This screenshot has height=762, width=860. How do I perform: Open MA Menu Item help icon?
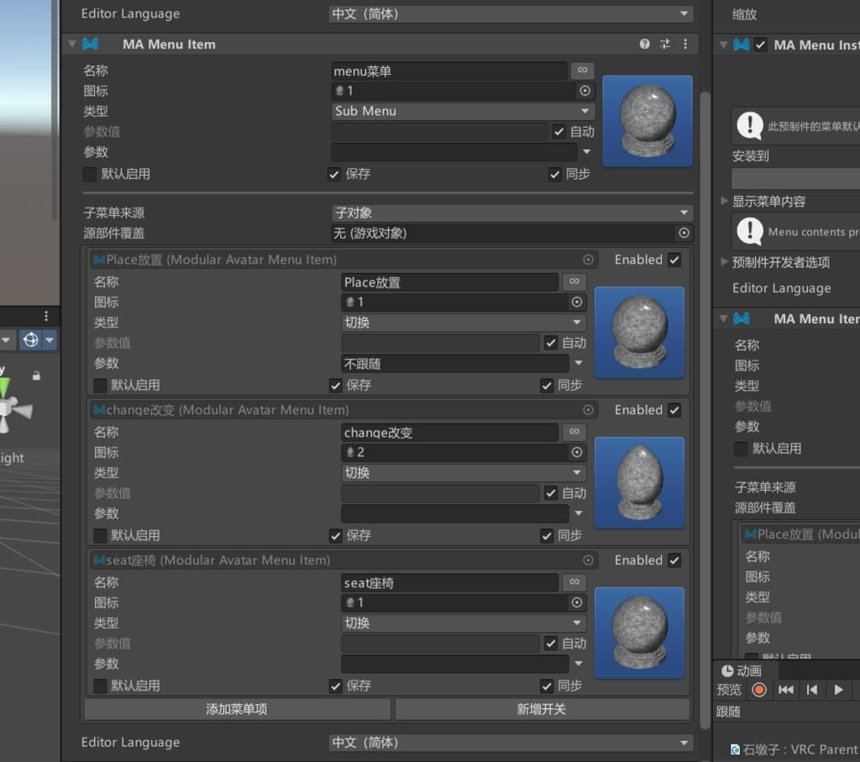[644, 44]
